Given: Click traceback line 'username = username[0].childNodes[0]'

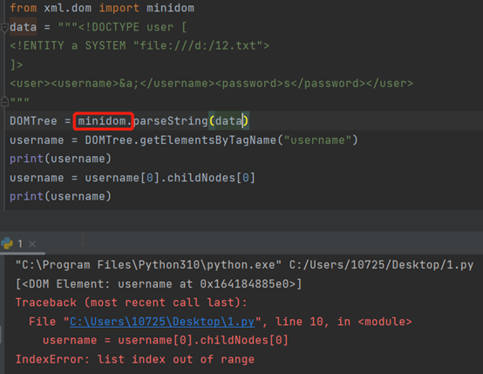Looking at the screenshot, I should coord(166,340).
